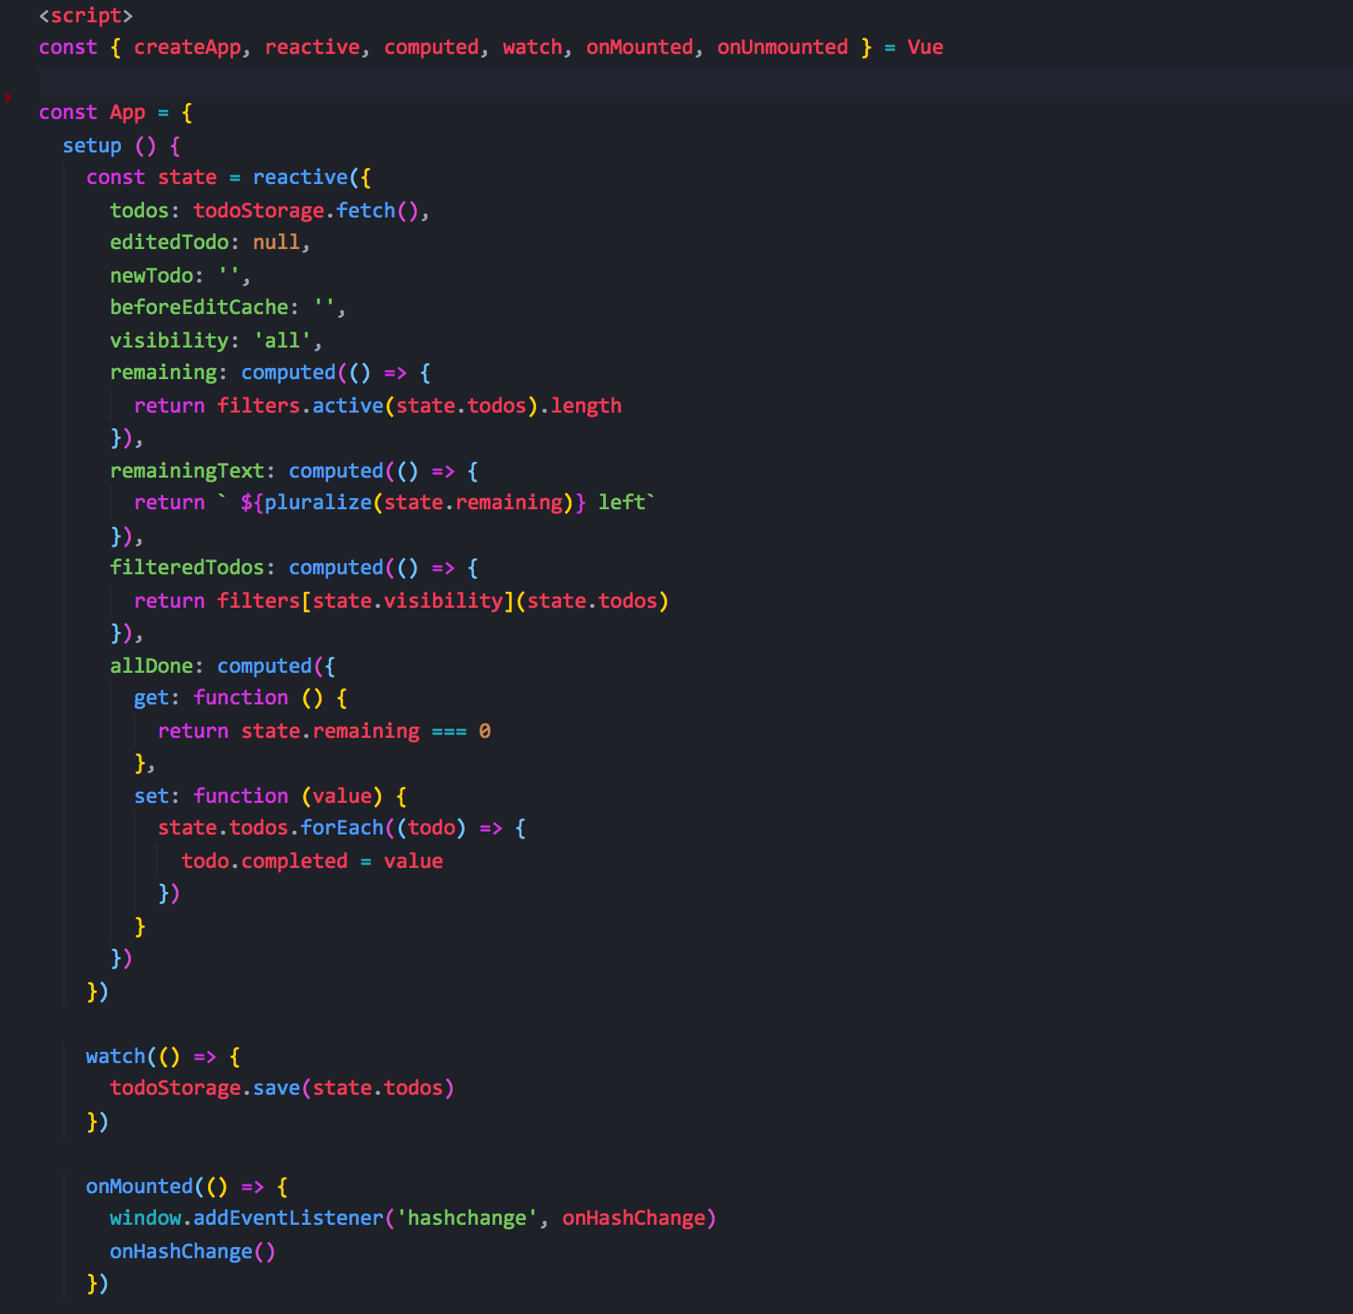The height and width of the screenshot is (1314, 1353).
Task: Click the 'null' value after editedTodo
Action: [277, 243]
